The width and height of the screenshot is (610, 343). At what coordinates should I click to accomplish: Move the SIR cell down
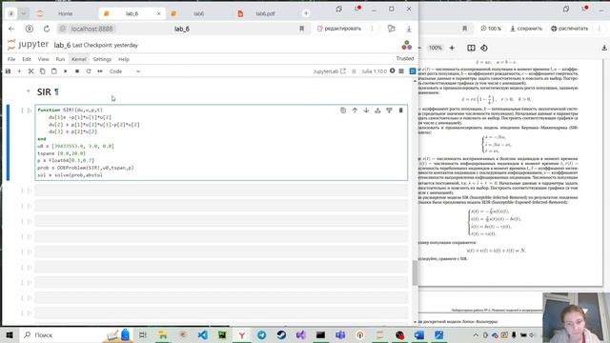[x=366, y=111]
